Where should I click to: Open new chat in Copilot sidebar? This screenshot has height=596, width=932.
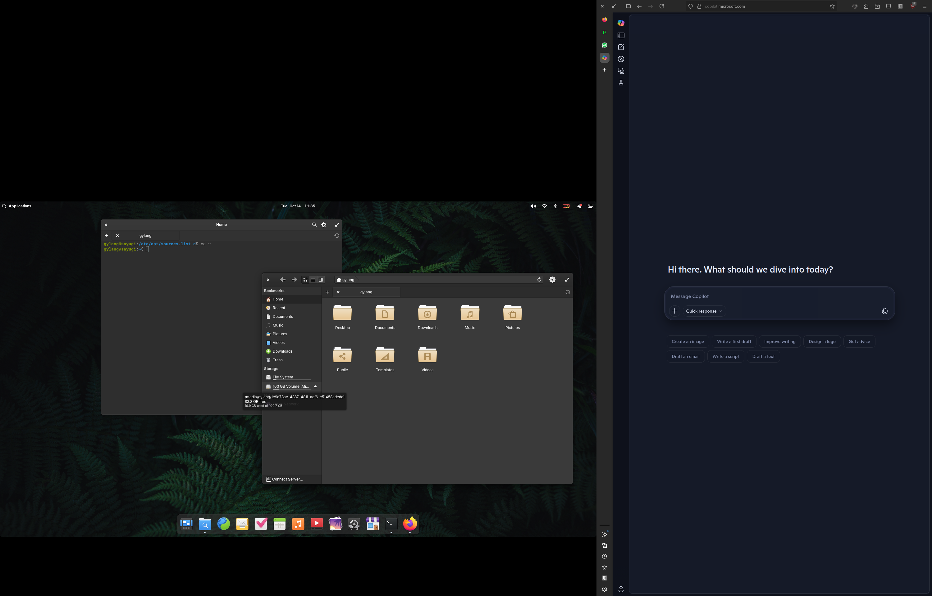pos(621,47)
